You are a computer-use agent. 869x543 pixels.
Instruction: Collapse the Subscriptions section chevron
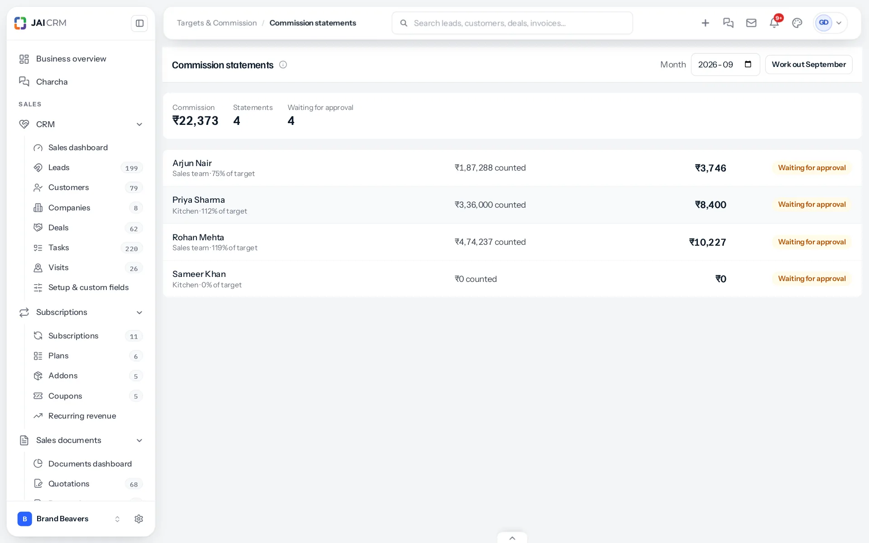pyautogui.click(x=139, y=312)
